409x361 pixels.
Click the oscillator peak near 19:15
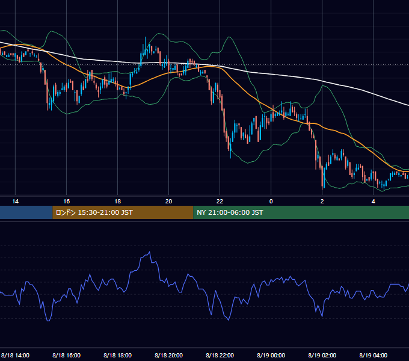click(149, 252)
